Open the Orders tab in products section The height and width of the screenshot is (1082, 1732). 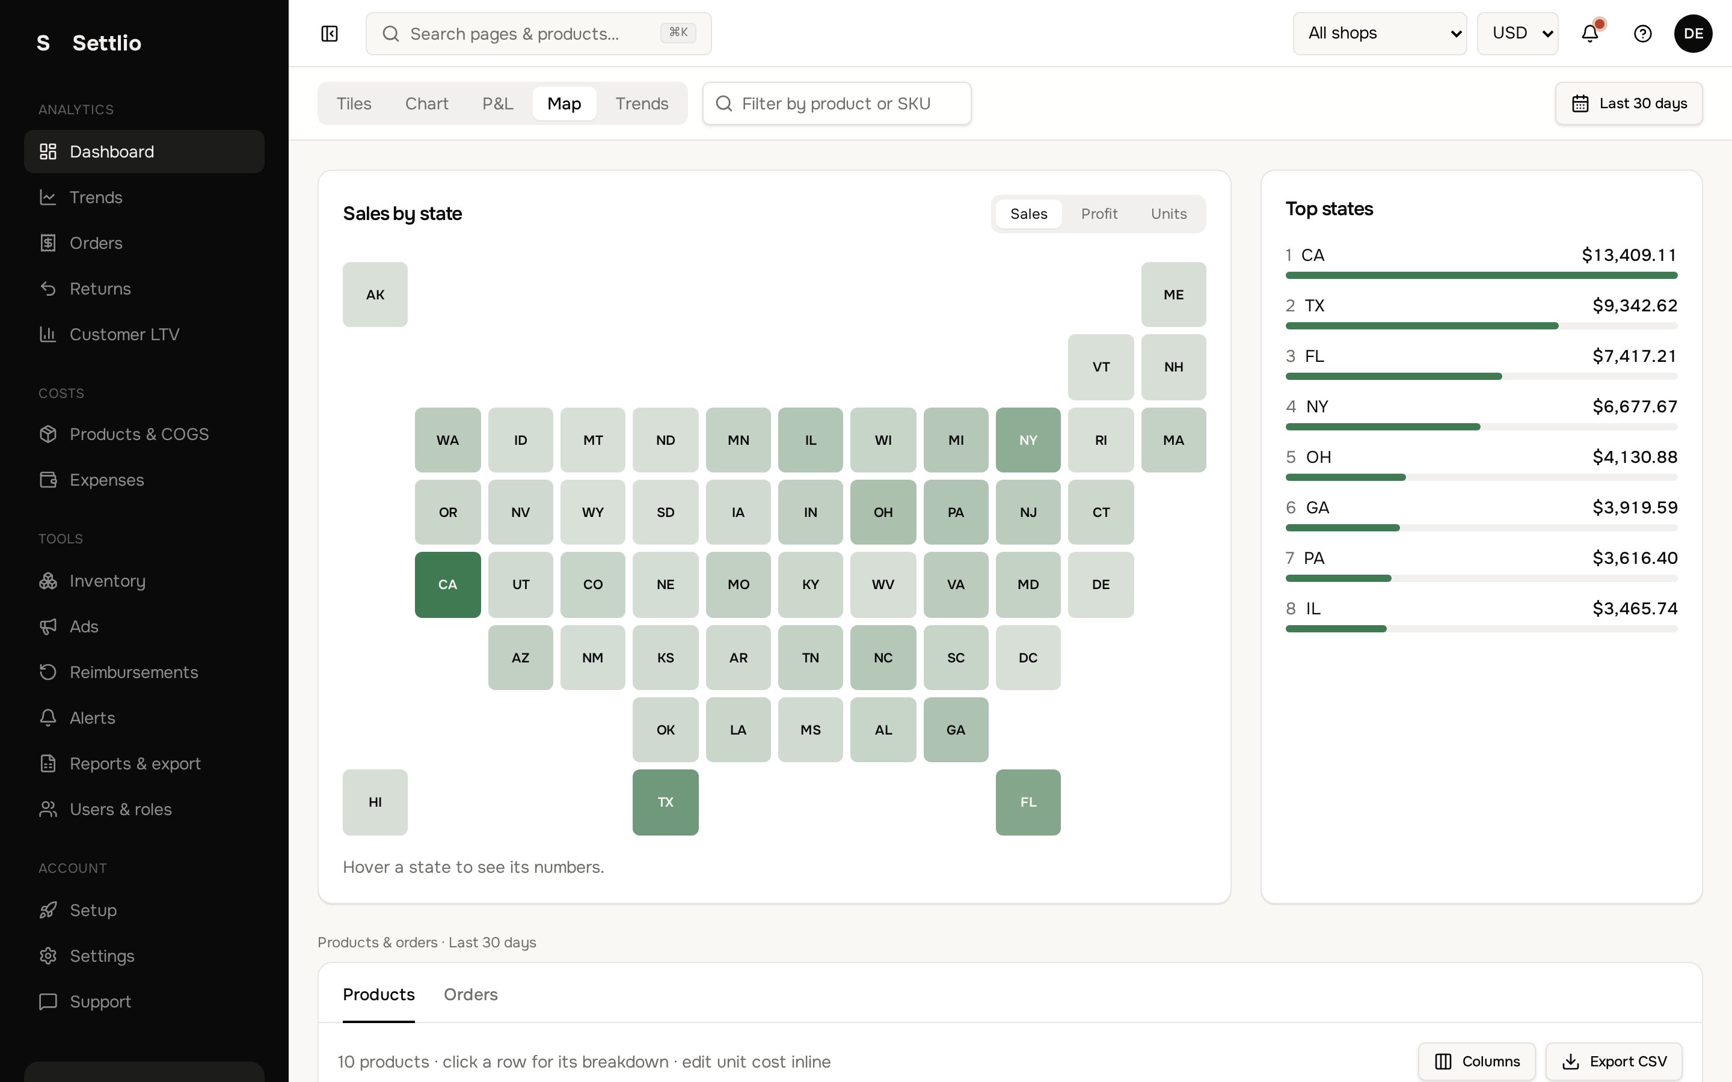pos(470,995)
